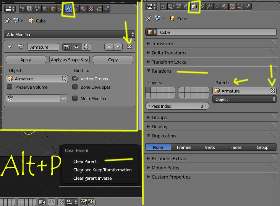Open Constraints tab in right panel
This screenshot has height=206, width=280.
tap(202, 6)
